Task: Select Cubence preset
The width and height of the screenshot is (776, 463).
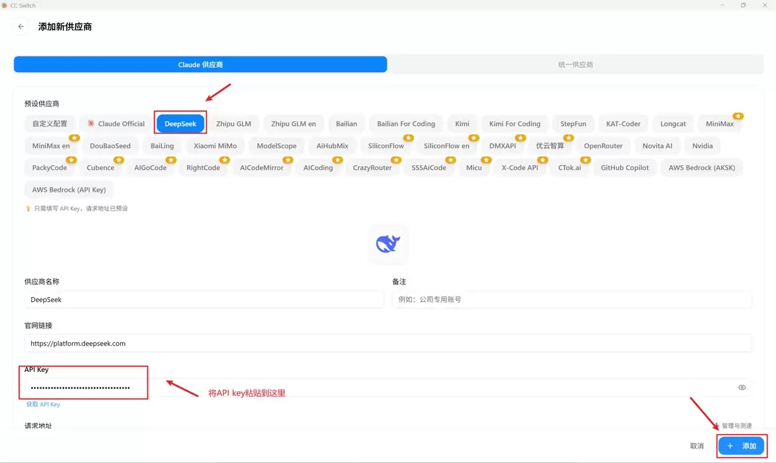Action: [x=101, y=168]
